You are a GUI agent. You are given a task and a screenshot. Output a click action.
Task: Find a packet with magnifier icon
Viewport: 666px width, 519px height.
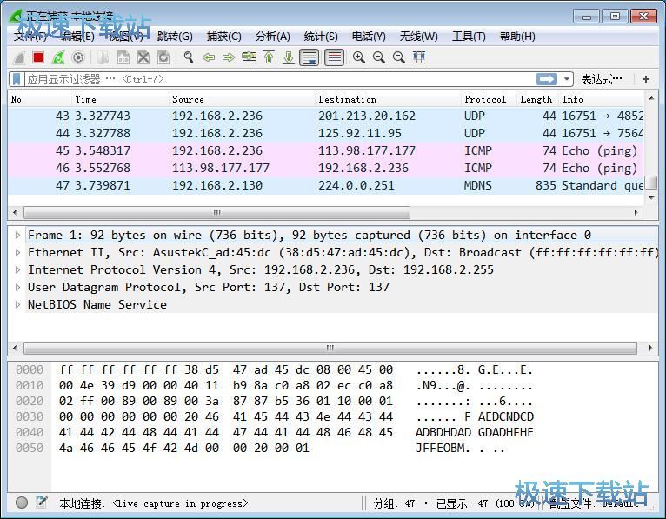[188, 57]
